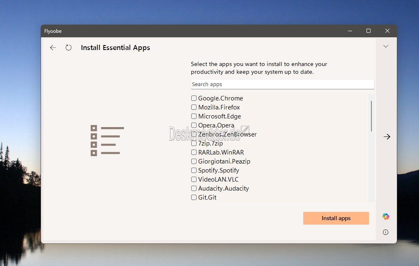Tick the RARLab.WinRAR checkbox
The height and width of the screenshot is (266, 419).
194,152
